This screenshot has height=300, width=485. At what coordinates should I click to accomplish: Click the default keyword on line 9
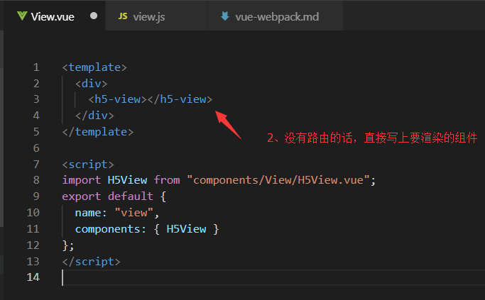[131, 196]
